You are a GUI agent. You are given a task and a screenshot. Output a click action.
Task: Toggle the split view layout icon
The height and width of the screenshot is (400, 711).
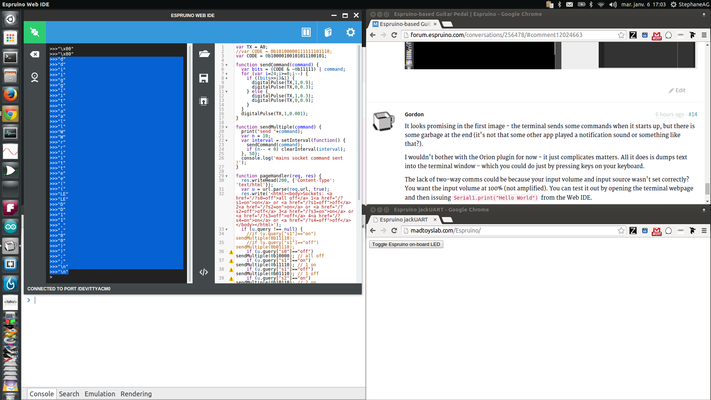click(x=306, y=32)
